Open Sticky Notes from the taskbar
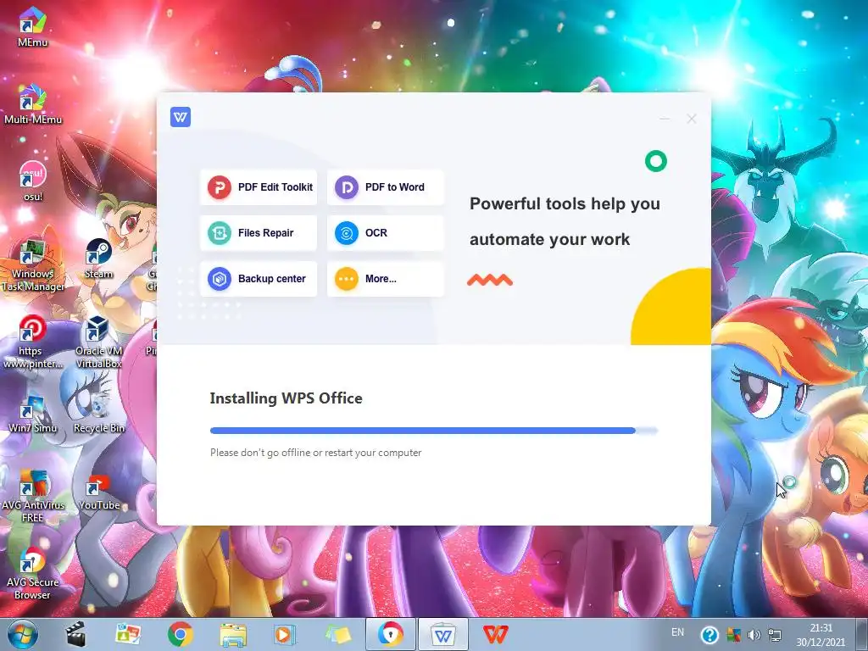This screenshot has height=651, width=868. click(337, 634)
